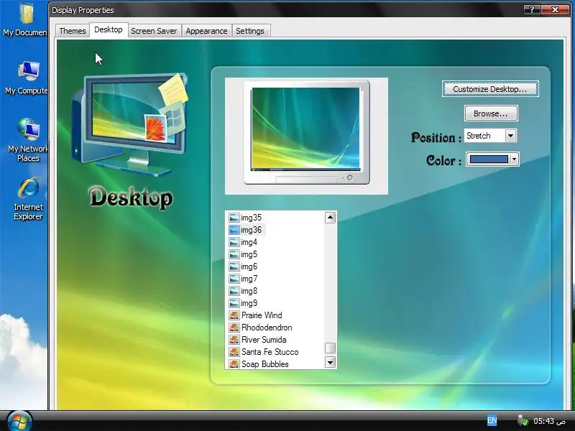Click the security shield tray icon
The width and height of the screenshot is (575, 431).
tap(523, 420)
